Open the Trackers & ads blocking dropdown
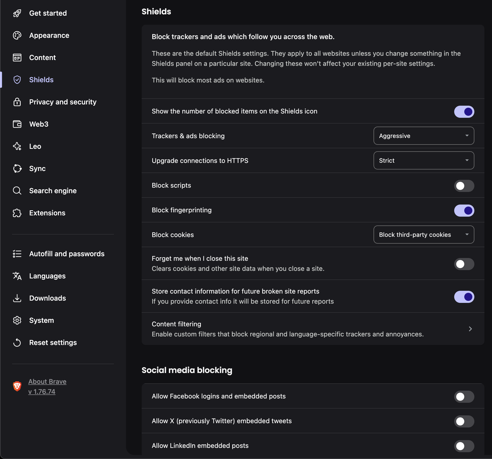 point(423,136)
